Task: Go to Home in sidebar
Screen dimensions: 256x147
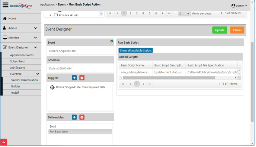Action: [12, 18]
